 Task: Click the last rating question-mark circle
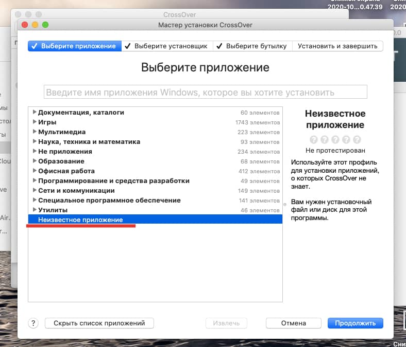(357, 139)
